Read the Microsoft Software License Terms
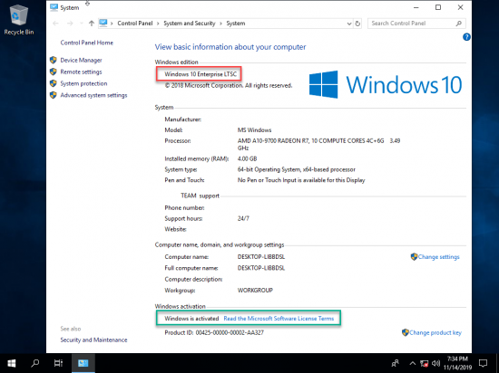The height and width of the screenshot is (373, 499). point(279,319)
